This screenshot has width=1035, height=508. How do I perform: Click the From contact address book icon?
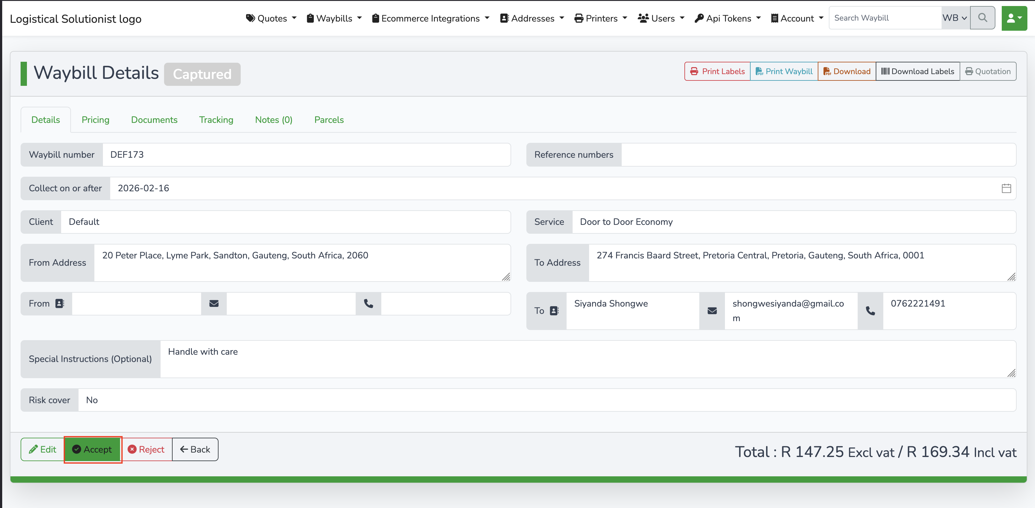click(60, 303)
